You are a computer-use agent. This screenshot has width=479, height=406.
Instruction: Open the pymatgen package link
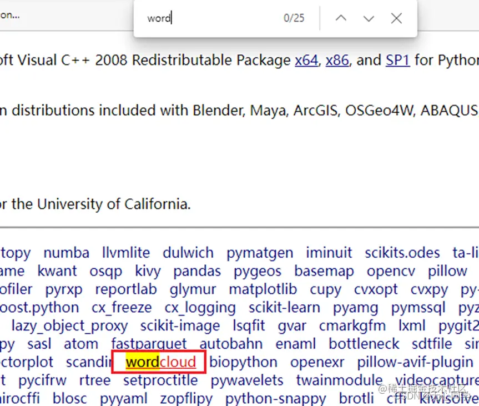(x=260, y=253)
